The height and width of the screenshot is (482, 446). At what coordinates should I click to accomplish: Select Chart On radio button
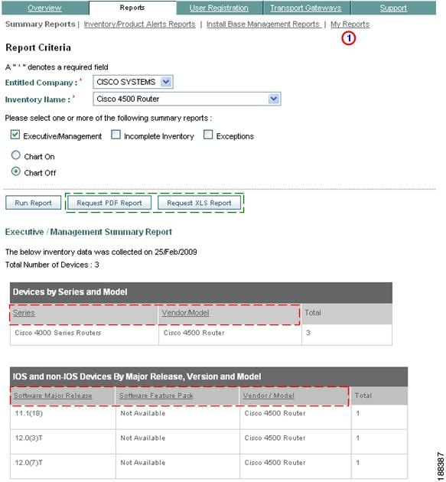pyautogui.click(x=16, y=155)
